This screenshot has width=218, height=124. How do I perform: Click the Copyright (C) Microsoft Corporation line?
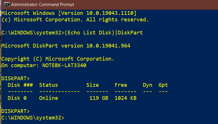58,59
